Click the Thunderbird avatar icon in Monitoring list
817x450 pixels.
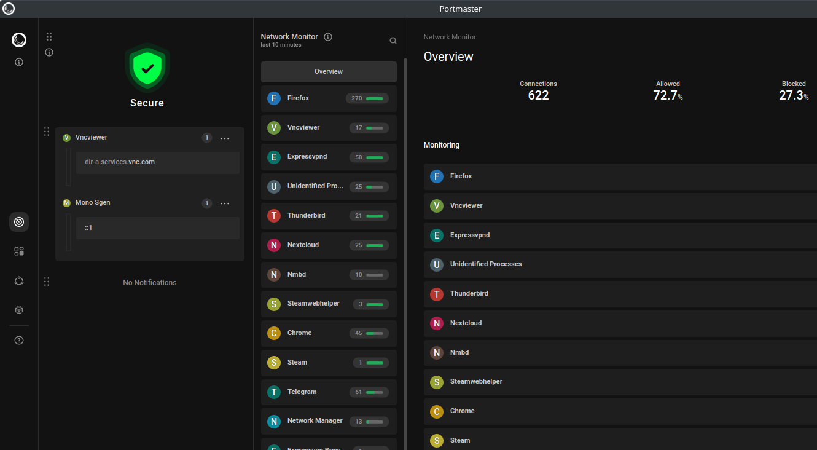click(437, 294)
